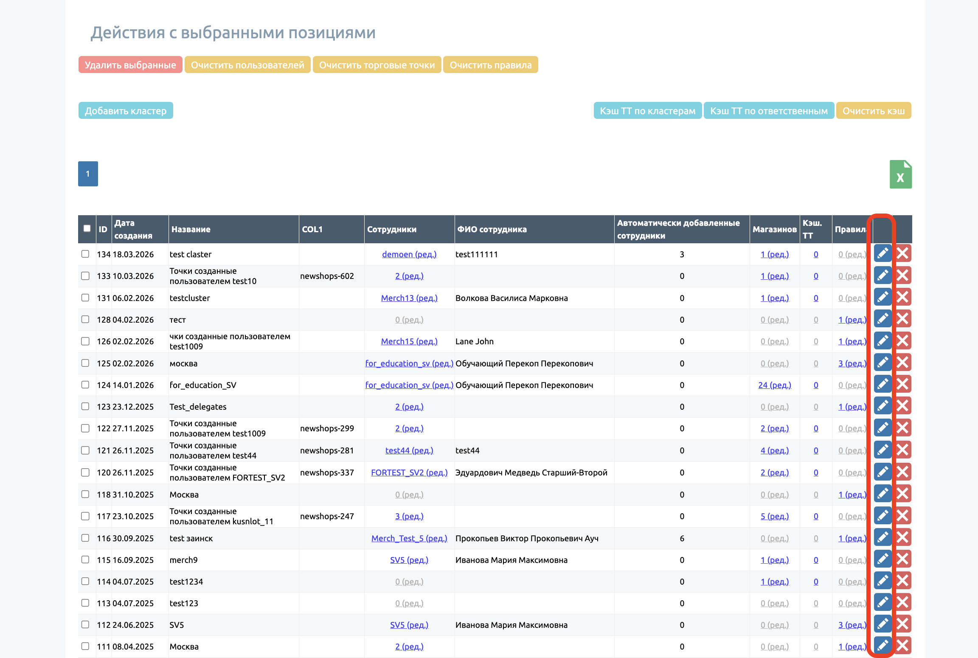Click pencil icon for merch9 row
Viewport: 978px width, 658px height.
click(x=882, y=559)
